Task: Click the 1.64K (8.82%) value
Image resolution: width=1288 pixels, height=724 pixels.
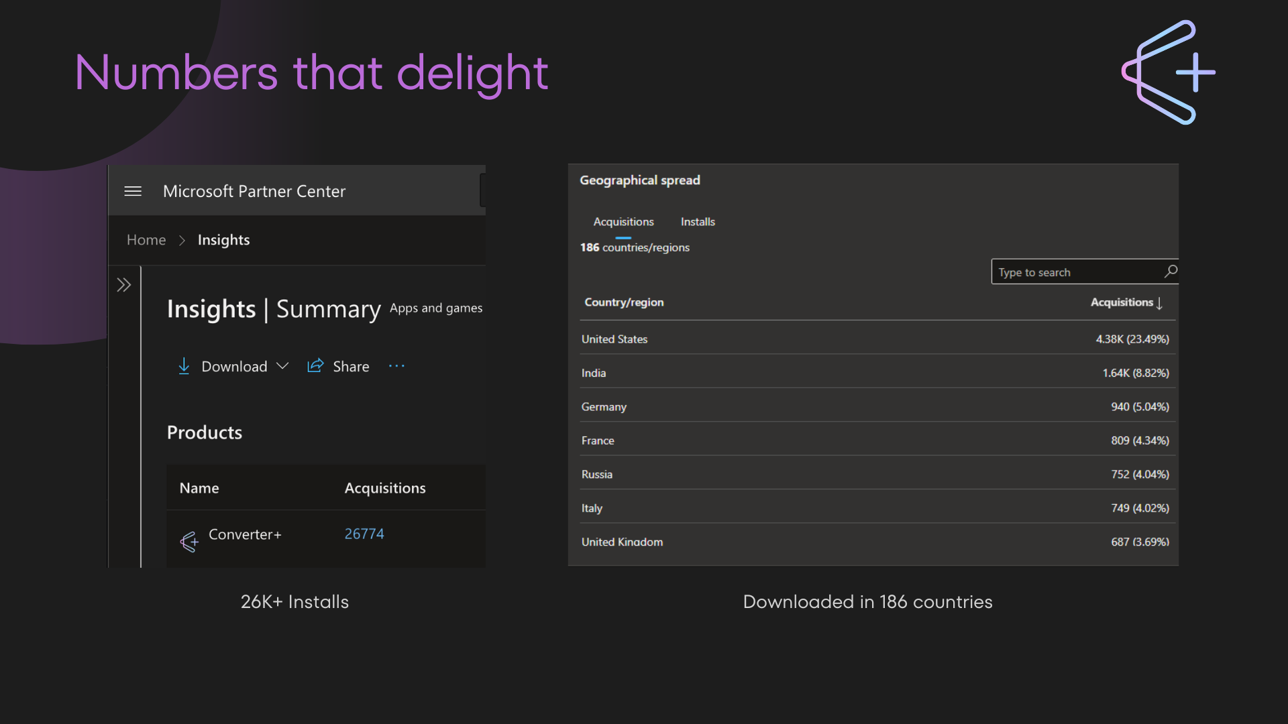Action: tap(1136, 373)
